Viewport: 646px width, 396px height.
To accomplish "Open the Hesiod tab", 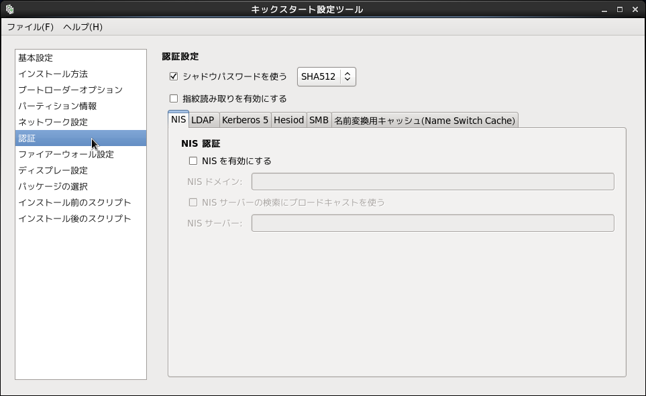I will click(288, 120).
